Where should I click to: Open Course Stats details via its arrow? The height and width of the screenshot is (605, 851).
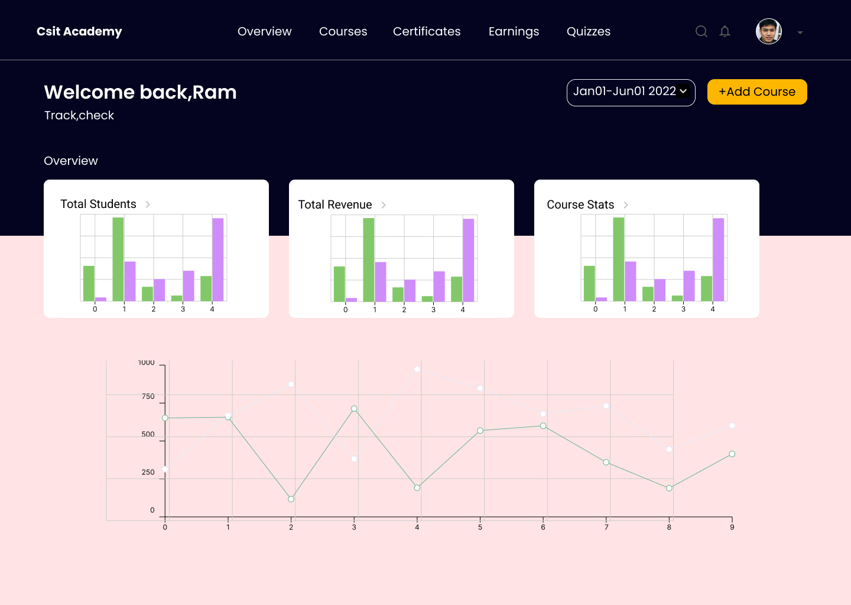click(626, 204)
